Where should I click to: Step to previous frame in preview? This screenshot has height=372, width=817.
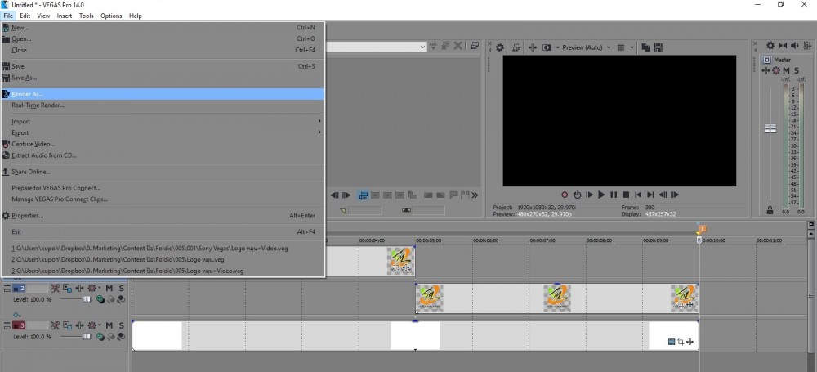tap(663, 195)
